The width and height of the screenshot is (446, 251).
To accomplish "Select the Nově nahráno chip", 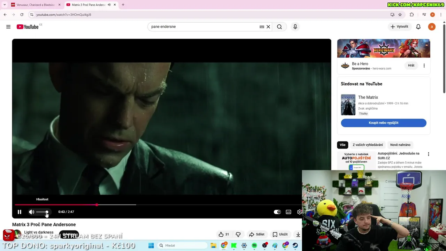I will pos(400,145).
